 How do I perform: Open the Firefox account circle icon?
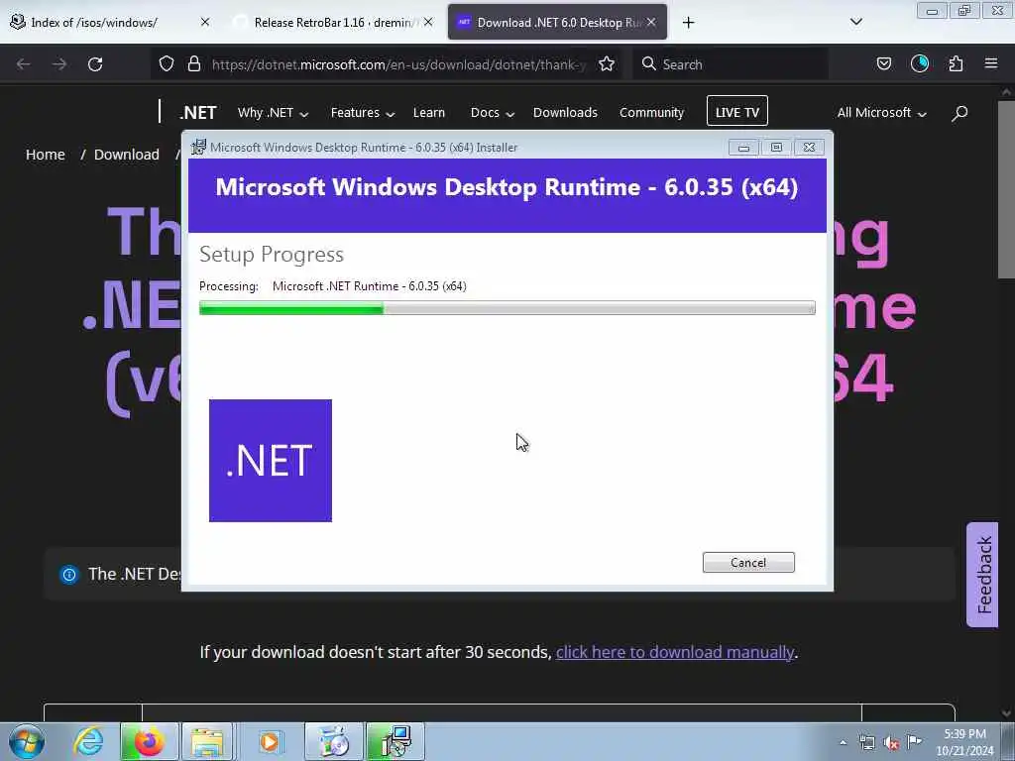(x=920, y=63)
